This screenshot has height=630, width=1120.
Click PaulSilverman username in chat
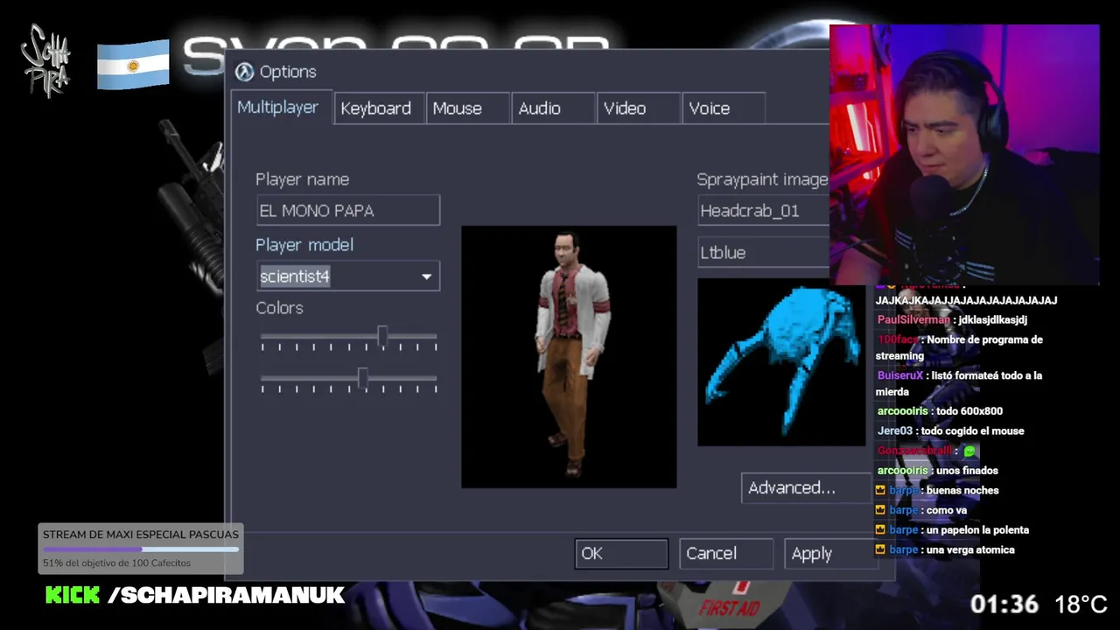click(913, 320)
